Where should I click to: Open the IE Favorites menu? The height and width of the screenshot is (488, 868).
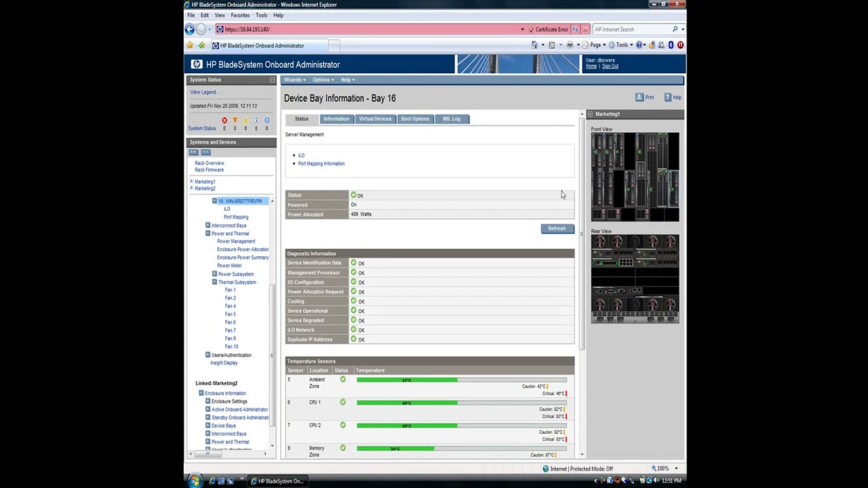[x=240, y=15]
